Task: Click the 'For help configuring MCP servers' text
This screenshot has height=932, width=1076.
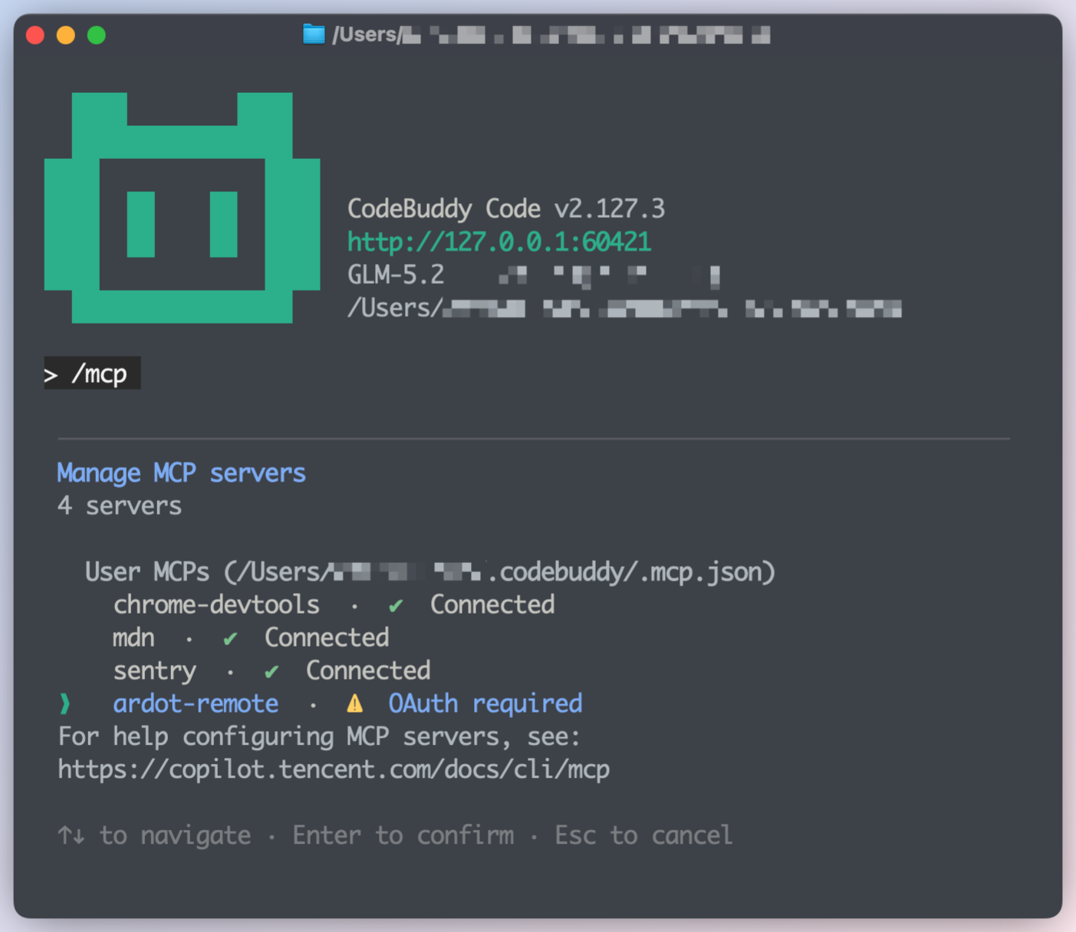Action: tap(319, 737)
